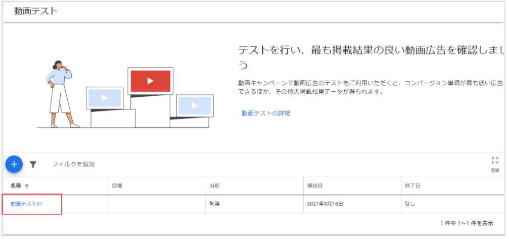This screenshot has height=239, width=509.
Task: Sort by the 開始日 column header
Action: (314, 186)
